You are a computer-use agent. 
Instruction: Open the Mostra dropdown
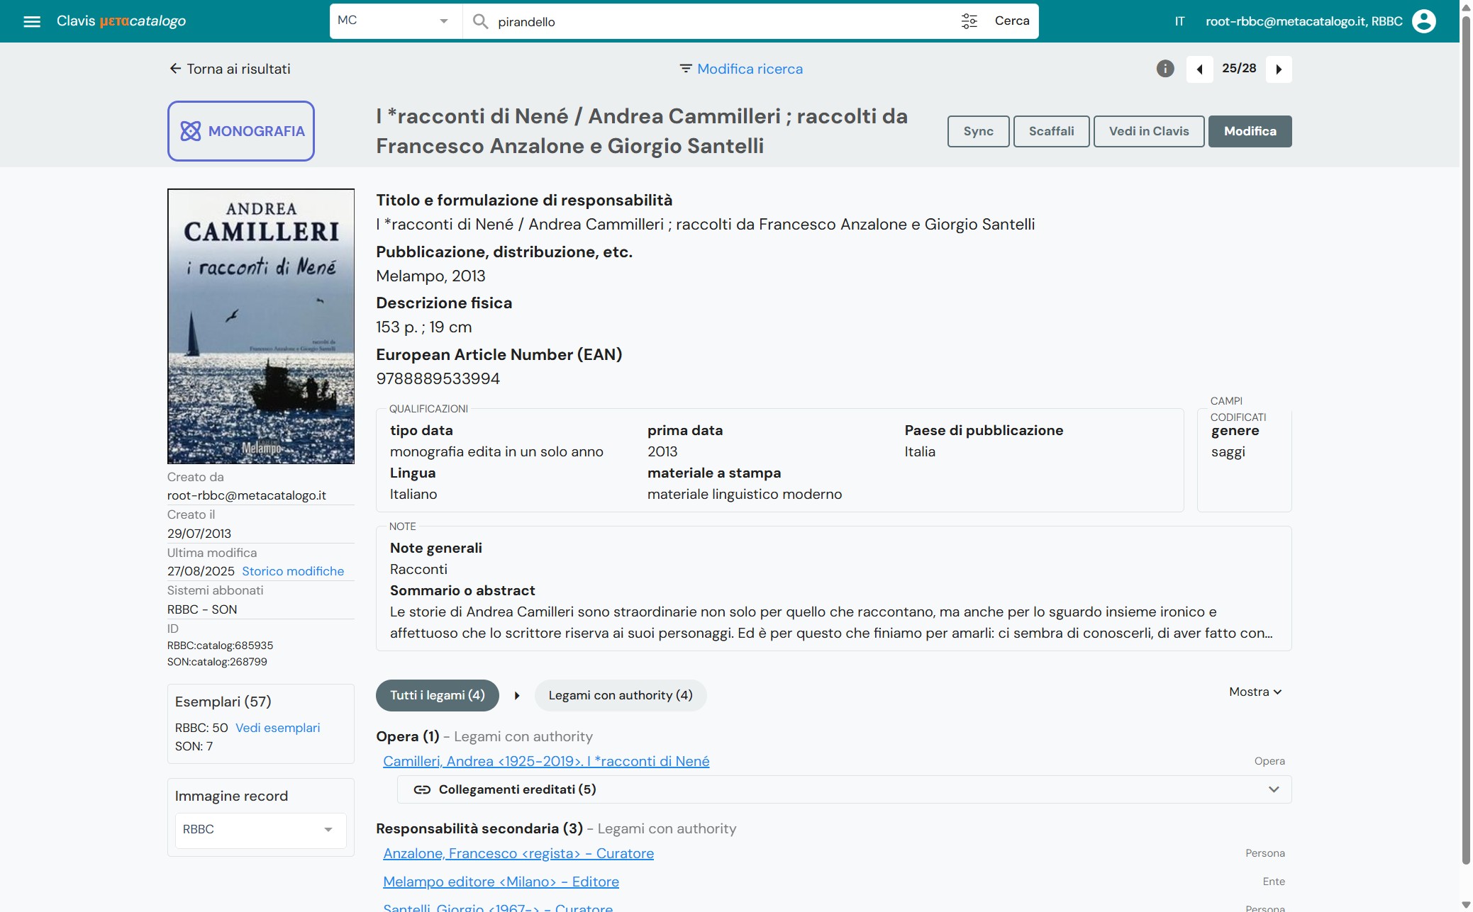(x=1255, y=692)
